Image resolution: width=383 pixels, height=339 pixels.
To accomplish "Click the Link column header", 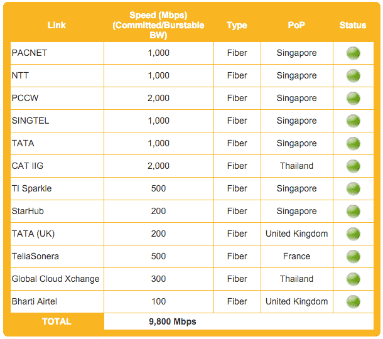I will tap(57, 25).
